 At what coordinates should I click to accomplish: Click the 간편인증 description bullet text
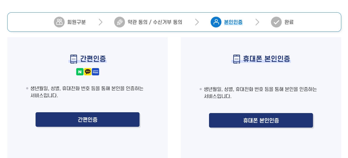[x=87, y=92]
